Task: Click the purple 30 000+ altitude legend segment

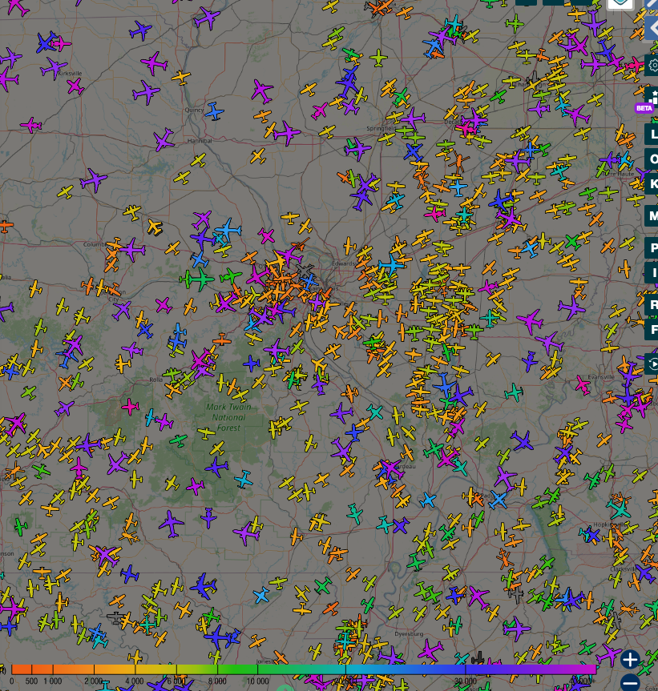Action: click(531, 669)
